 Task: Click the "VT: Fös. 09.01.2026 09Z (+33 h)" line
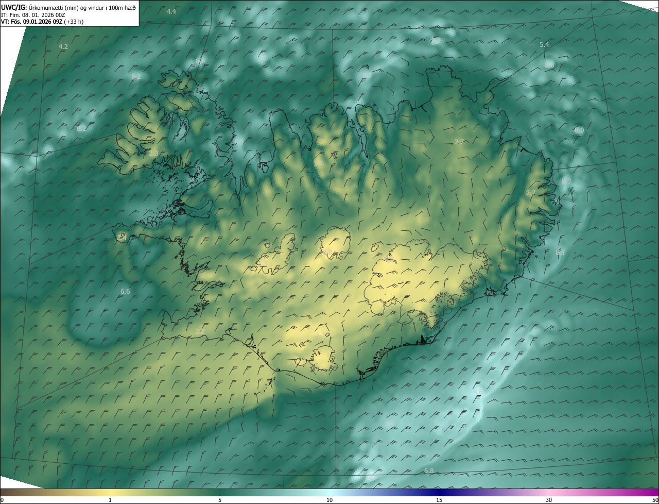point(42,22)
